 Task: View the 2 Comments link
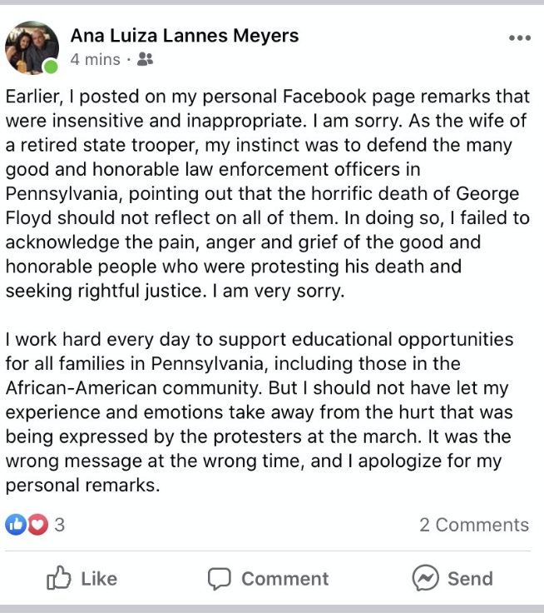pos(474,525)
